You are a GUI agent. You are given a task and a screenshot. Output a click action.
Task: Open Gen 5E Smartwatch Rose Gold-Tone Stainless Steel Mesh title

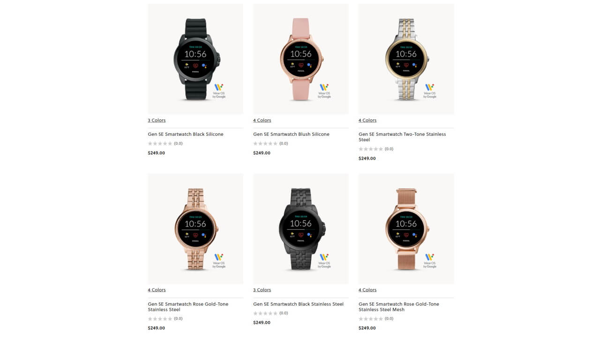point(399,307)
